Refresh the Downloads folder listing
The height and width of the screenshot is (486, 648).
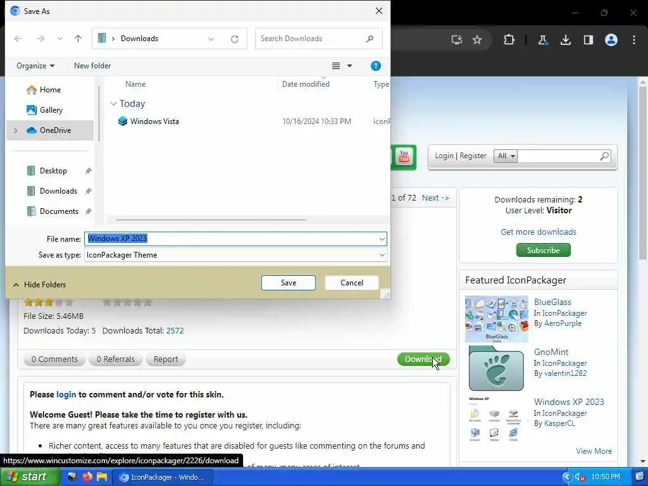click(x=235, y=39)
